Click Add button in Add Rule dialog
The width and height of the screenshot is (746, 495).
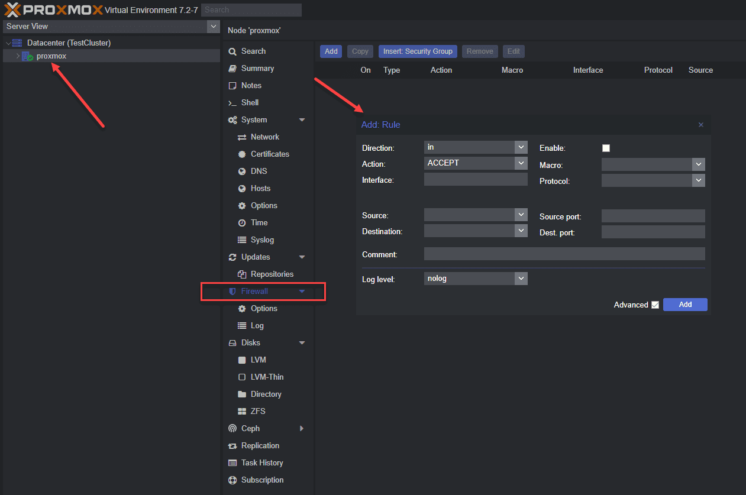(685, 305)
